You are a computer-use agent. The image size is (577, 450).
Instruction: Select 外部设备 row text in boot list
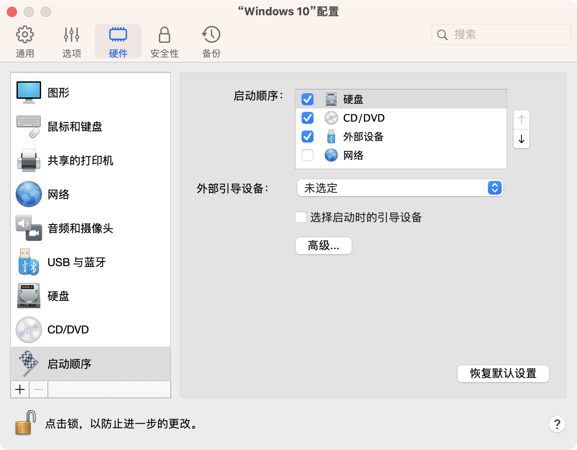point(363,136)
